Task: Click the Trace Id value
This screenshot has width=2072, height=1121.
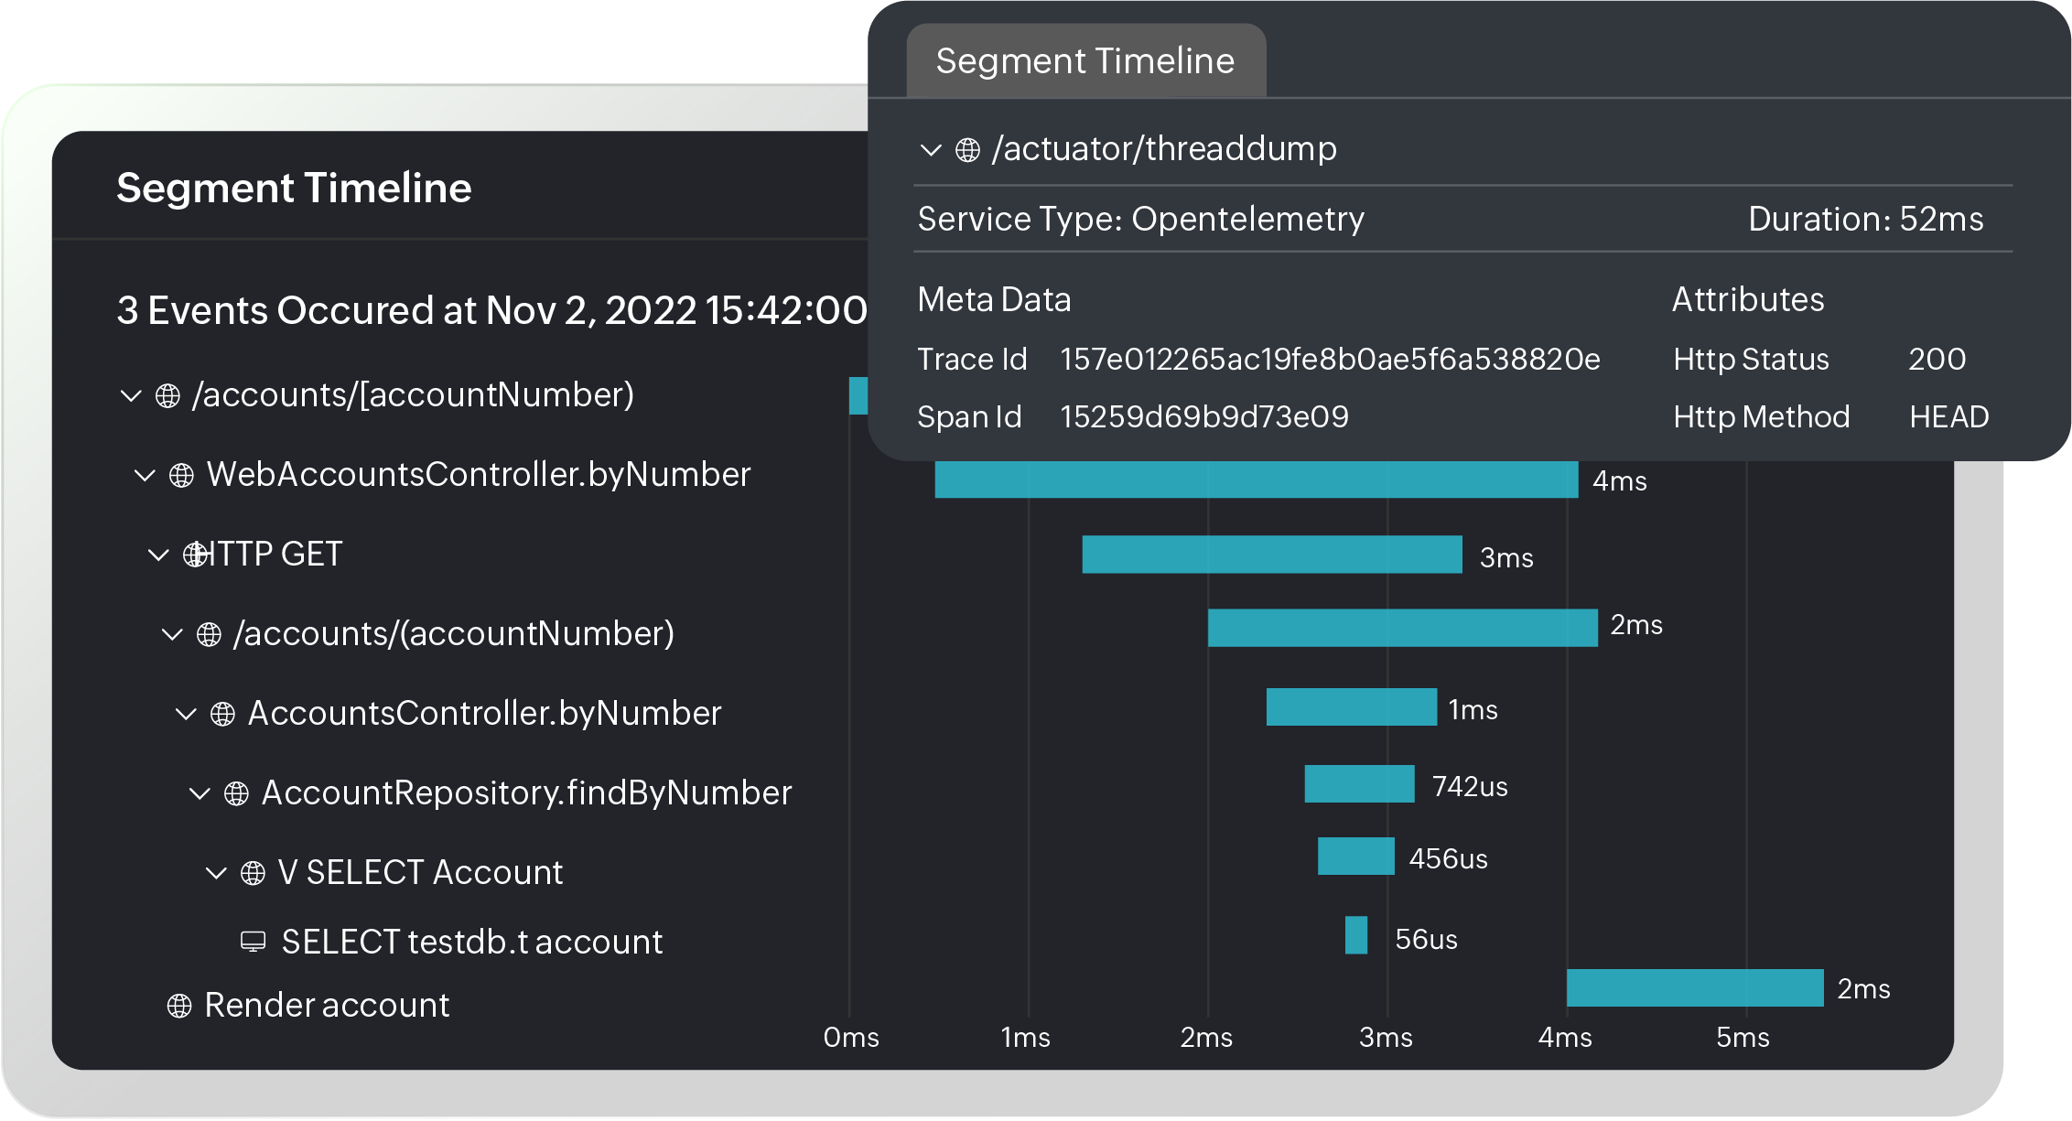Action: [x=1330, y=360]
